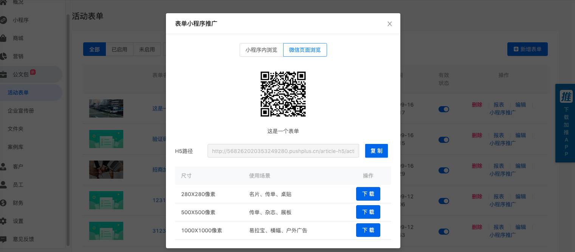
Task: Click 删除 in the second table row
Action: pyautogui.click(x=477, y=135)
